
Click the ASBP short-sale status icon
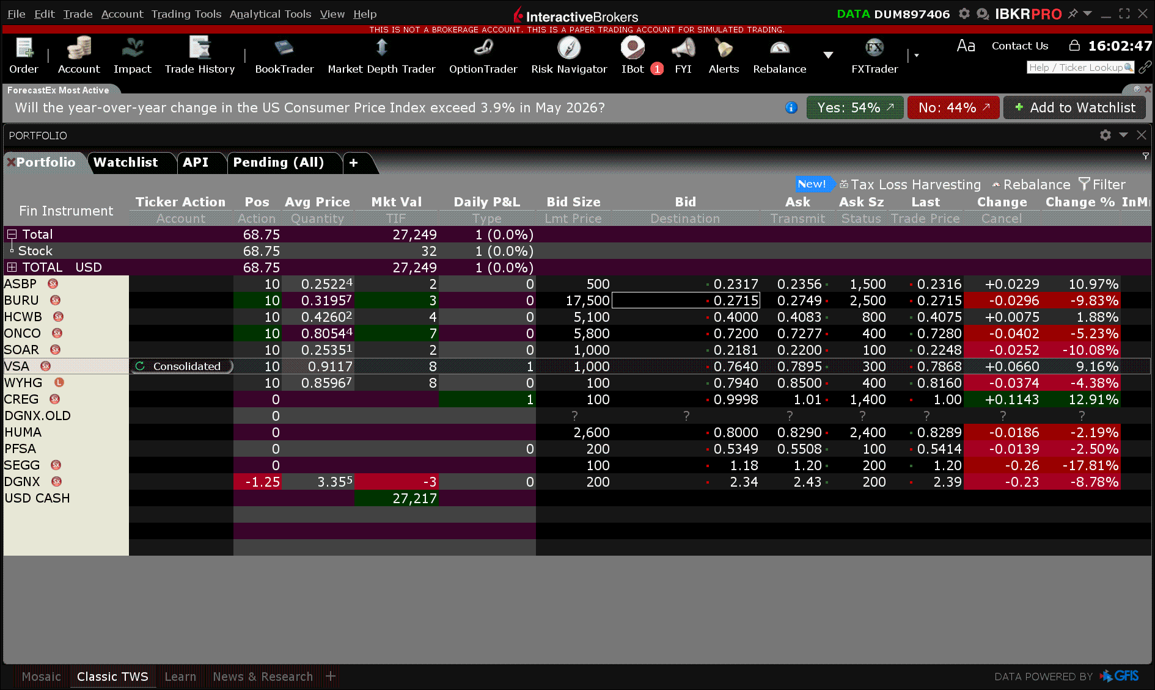click(x=53, y=284)
